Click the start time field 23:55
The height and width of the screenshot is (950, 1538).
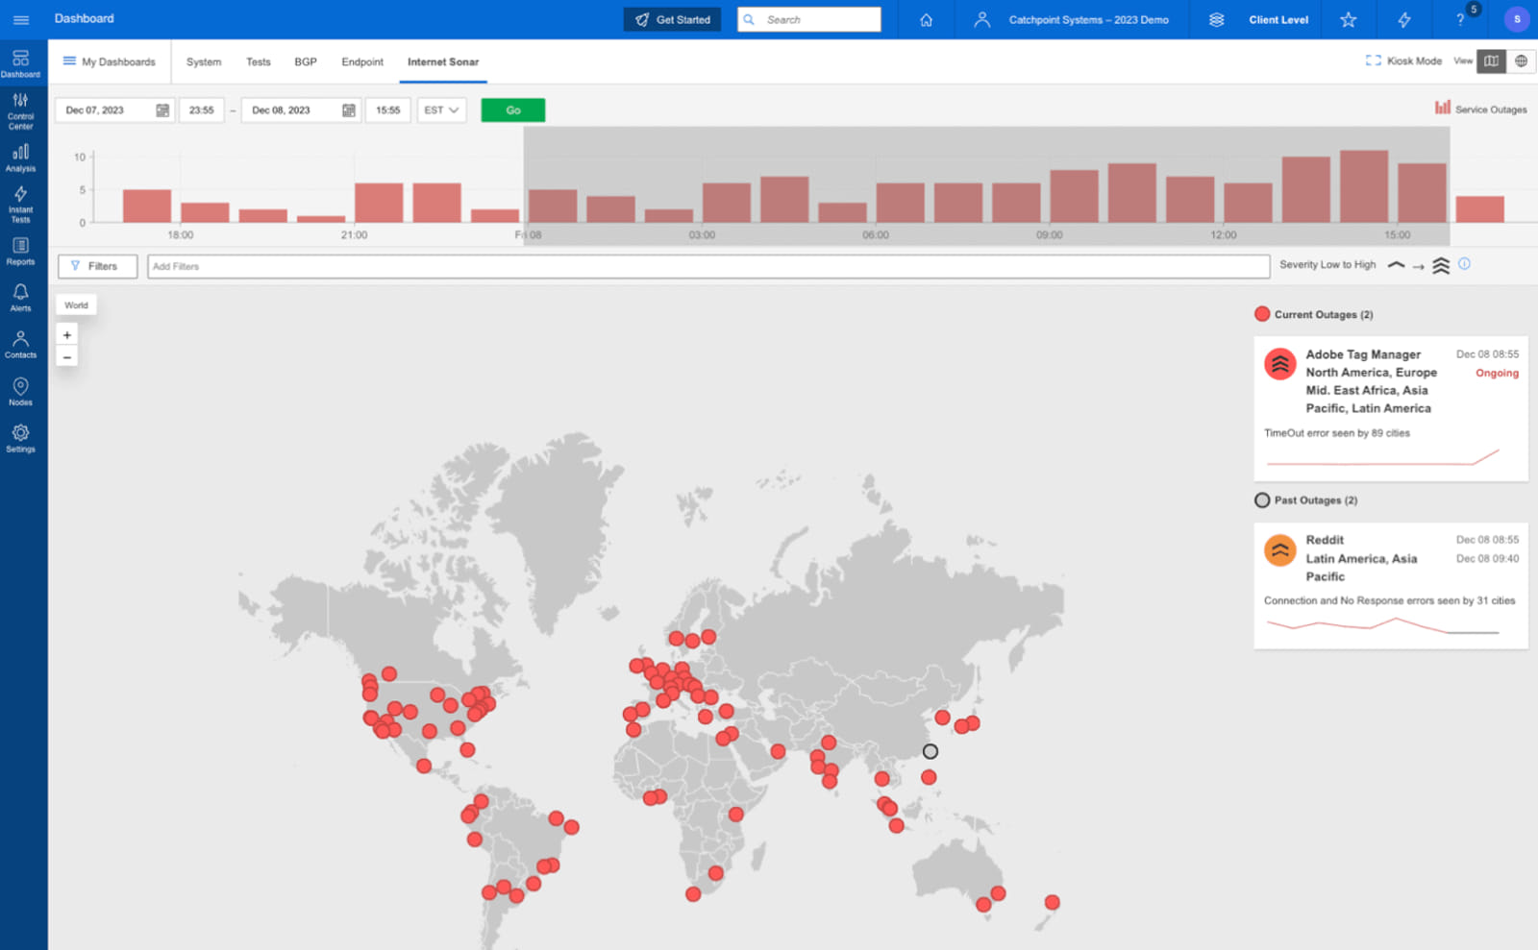[x=202, y=110]
